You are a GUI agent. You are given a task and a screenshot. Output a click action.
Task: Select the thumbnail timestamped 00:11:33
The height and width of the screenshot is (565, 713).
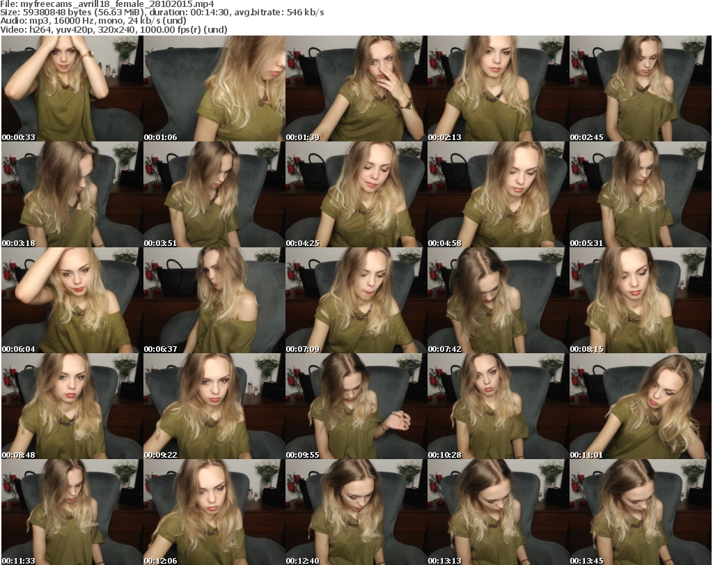tap(72, 512)
